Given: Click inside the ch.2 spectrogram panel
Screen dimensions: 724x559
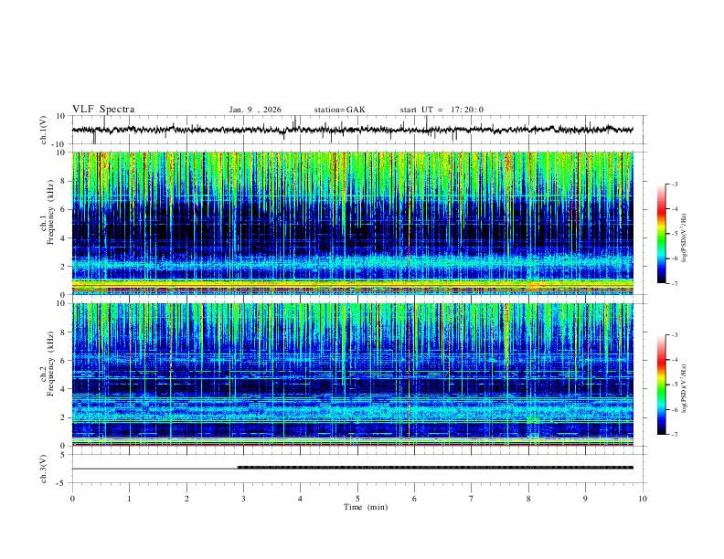Looking at the screenshot, I should click(352, 374).
